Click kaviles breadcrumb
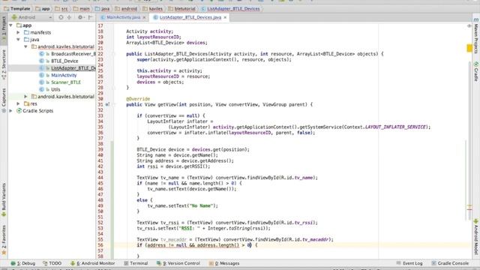The width and height of the screenshot is (480, 270). (x=153, y=9)
